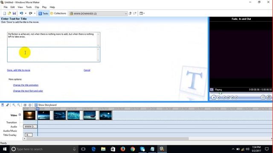The height and width of the screenshot is (153, 273).
Task: Click the timeline horizontal scrollbar
Action: 107,139
